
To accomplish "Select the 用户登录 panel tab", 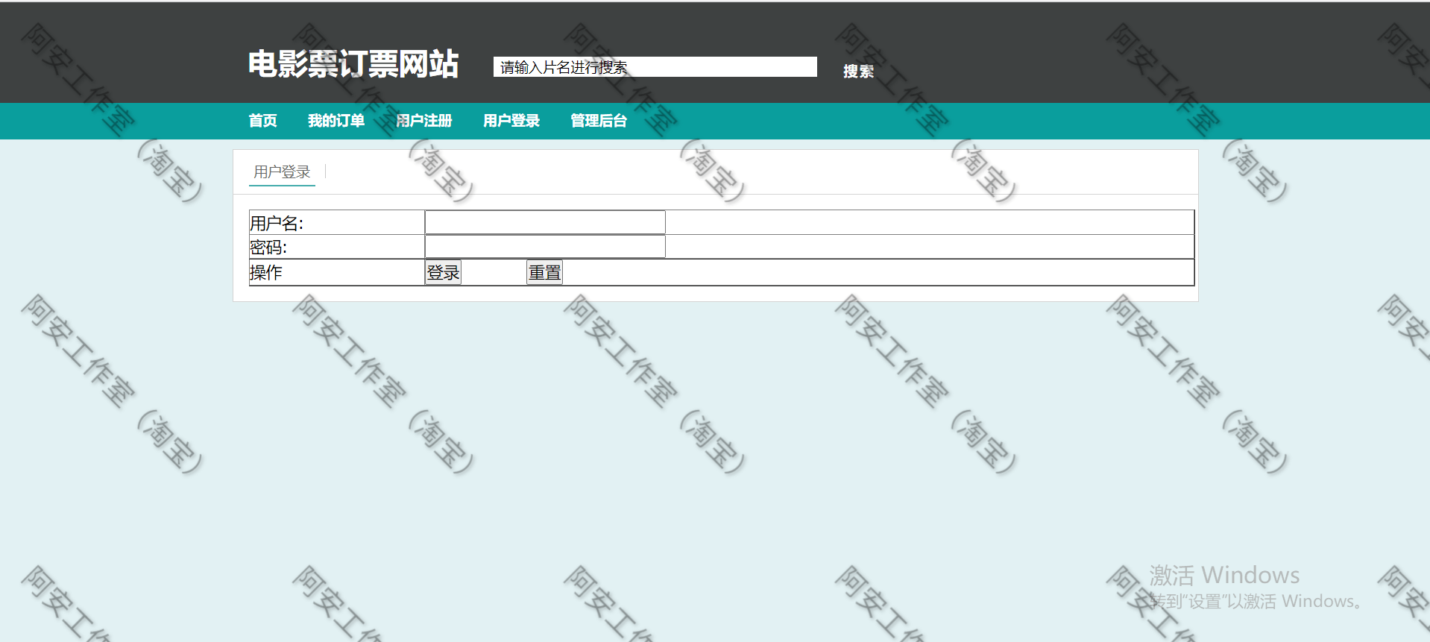I will [282, 172].
